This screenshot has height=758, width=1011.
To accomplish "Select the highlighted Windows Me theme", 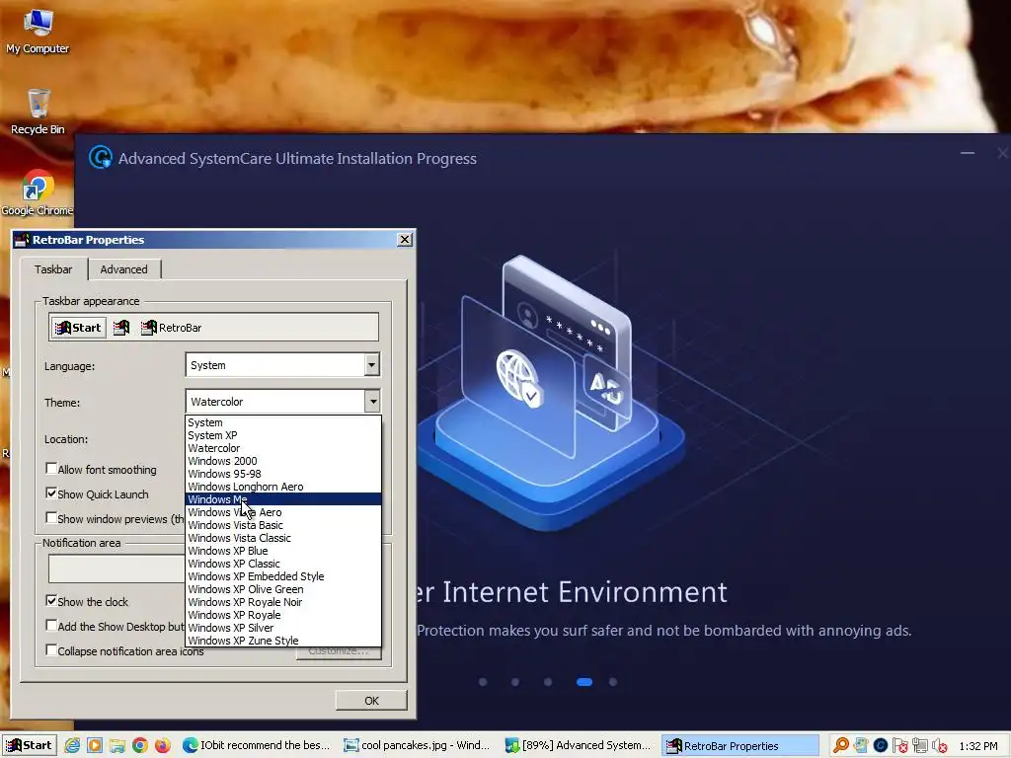I will click(x=283, y=499).
